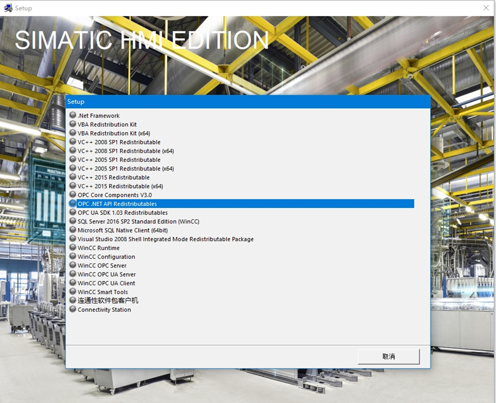This screenshot has width=496, height=403.
Task: Click status icon for OPC .NET API Redistributables
Action: pyautogui.click(x=73, y=203)
